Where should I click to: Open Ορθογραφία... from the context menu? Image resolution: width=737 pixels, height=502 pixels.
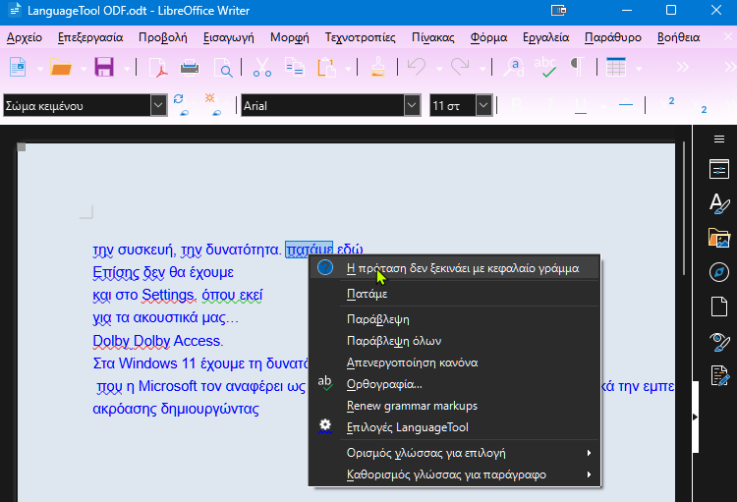click(455, 384)
